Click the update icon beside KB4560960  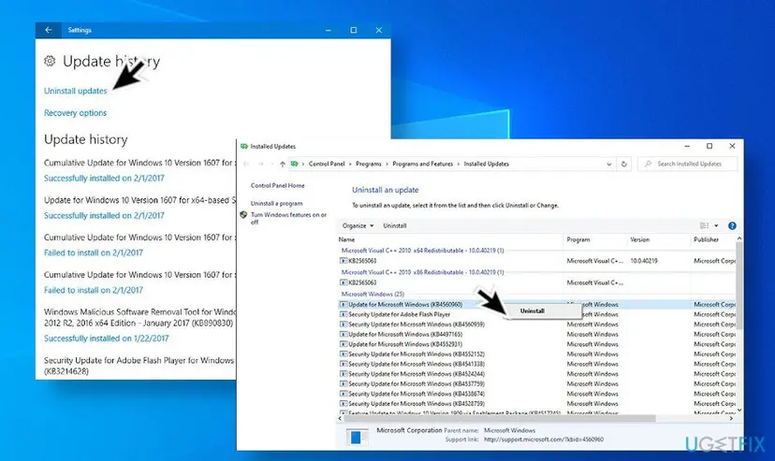pyautogui.click(x=344, y=305)
